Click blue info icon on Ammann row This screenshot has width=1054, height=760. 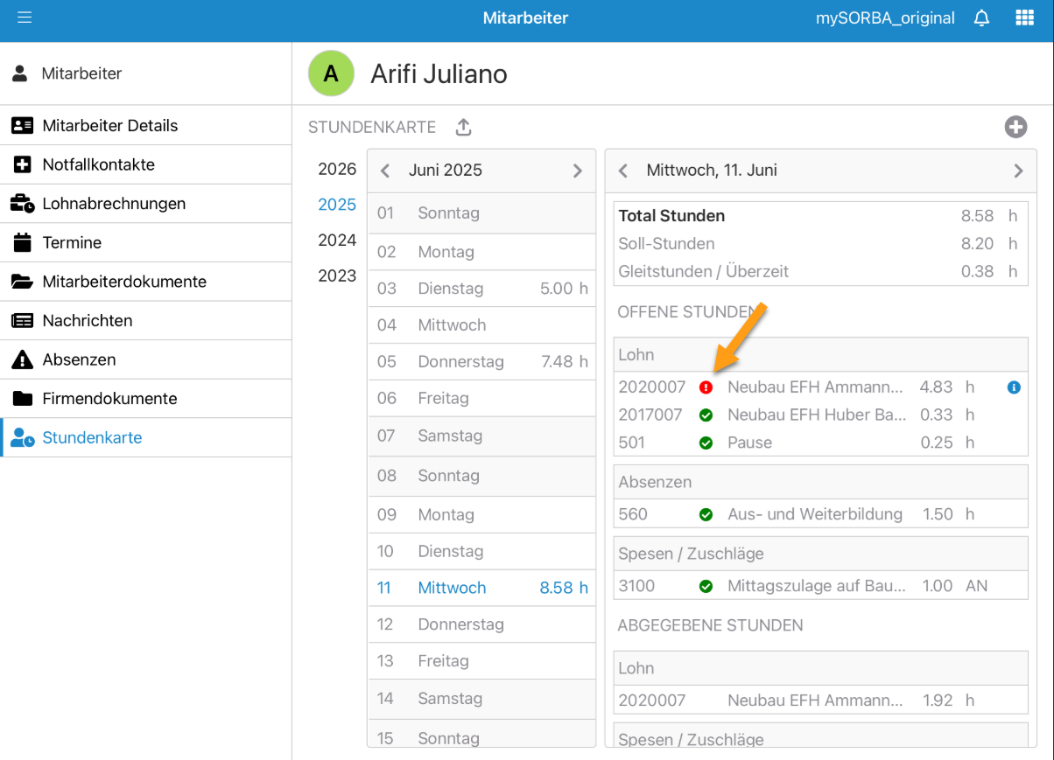coord(1014,387)
